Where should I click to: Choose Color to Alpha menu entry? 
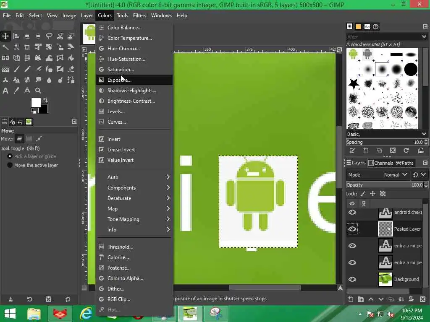tap(135, 278)
